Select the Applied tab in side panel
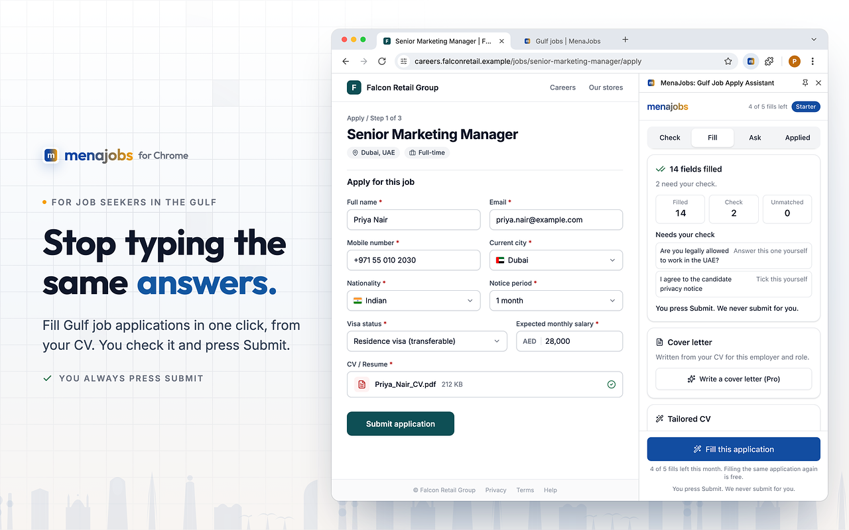 pos(797,138)
